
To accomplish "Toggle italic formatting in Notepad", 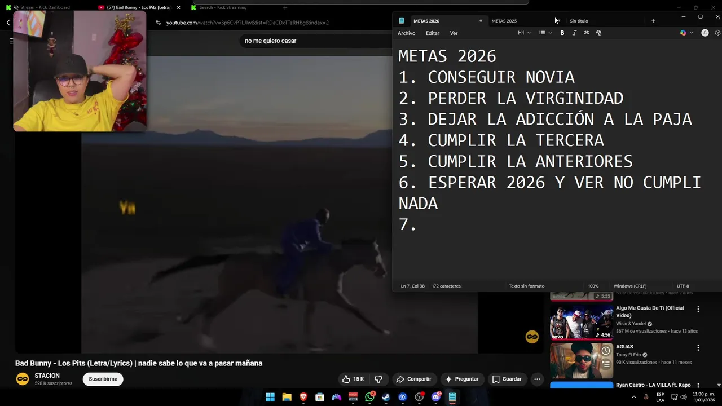I will click(x=574, y=33).
